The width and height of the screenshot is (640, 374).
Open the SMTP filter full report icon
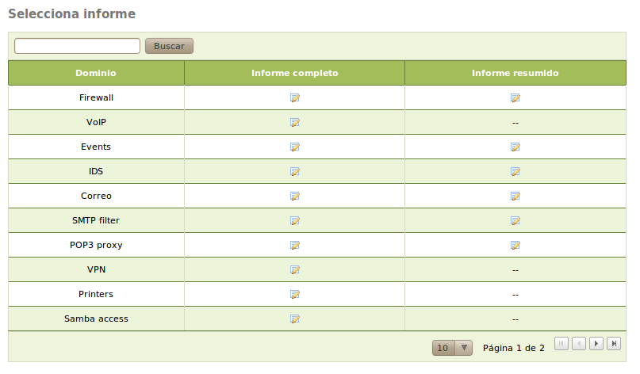294,221
